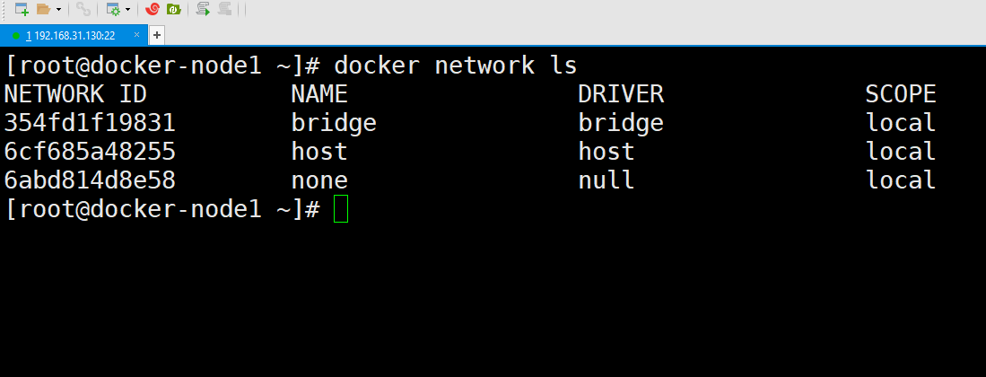Image resolution: width=986 pixels, height=377 pixels.
Task: Click the red swirl shell icon
Action: click(153, 10)
